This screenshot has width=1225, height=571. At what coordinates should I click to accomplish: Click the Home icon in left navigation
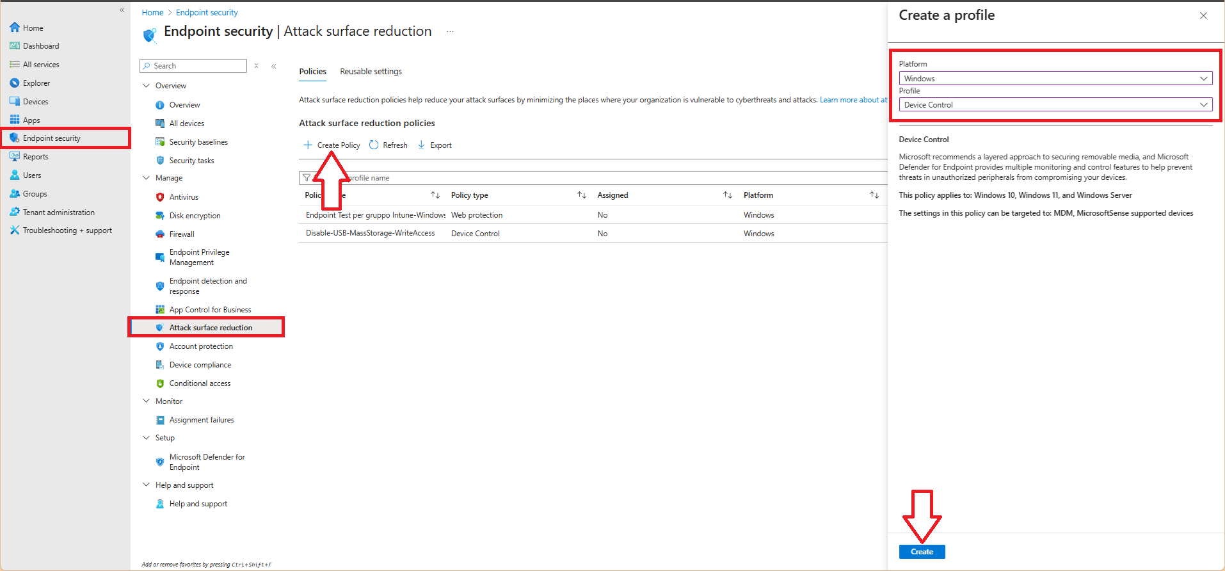coord(15,28)
